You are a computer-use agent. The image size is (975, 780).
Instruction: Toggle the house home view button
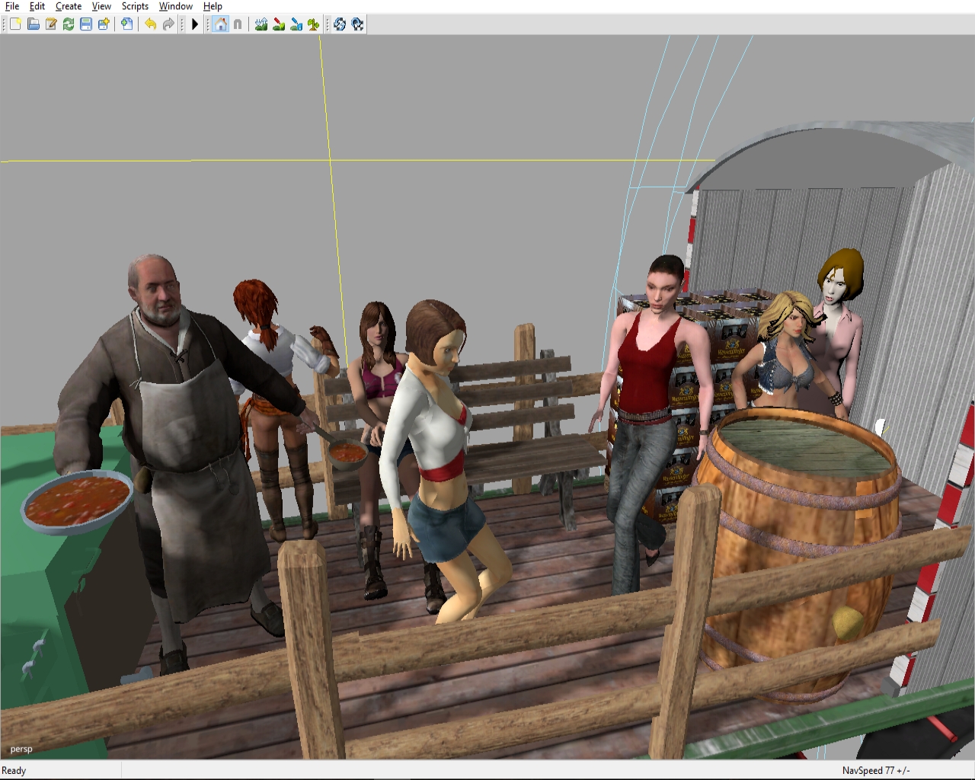(x=220, y=24)
